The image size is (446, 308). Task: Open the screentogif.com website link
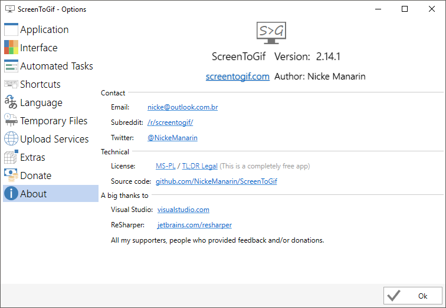click(238, 77)
